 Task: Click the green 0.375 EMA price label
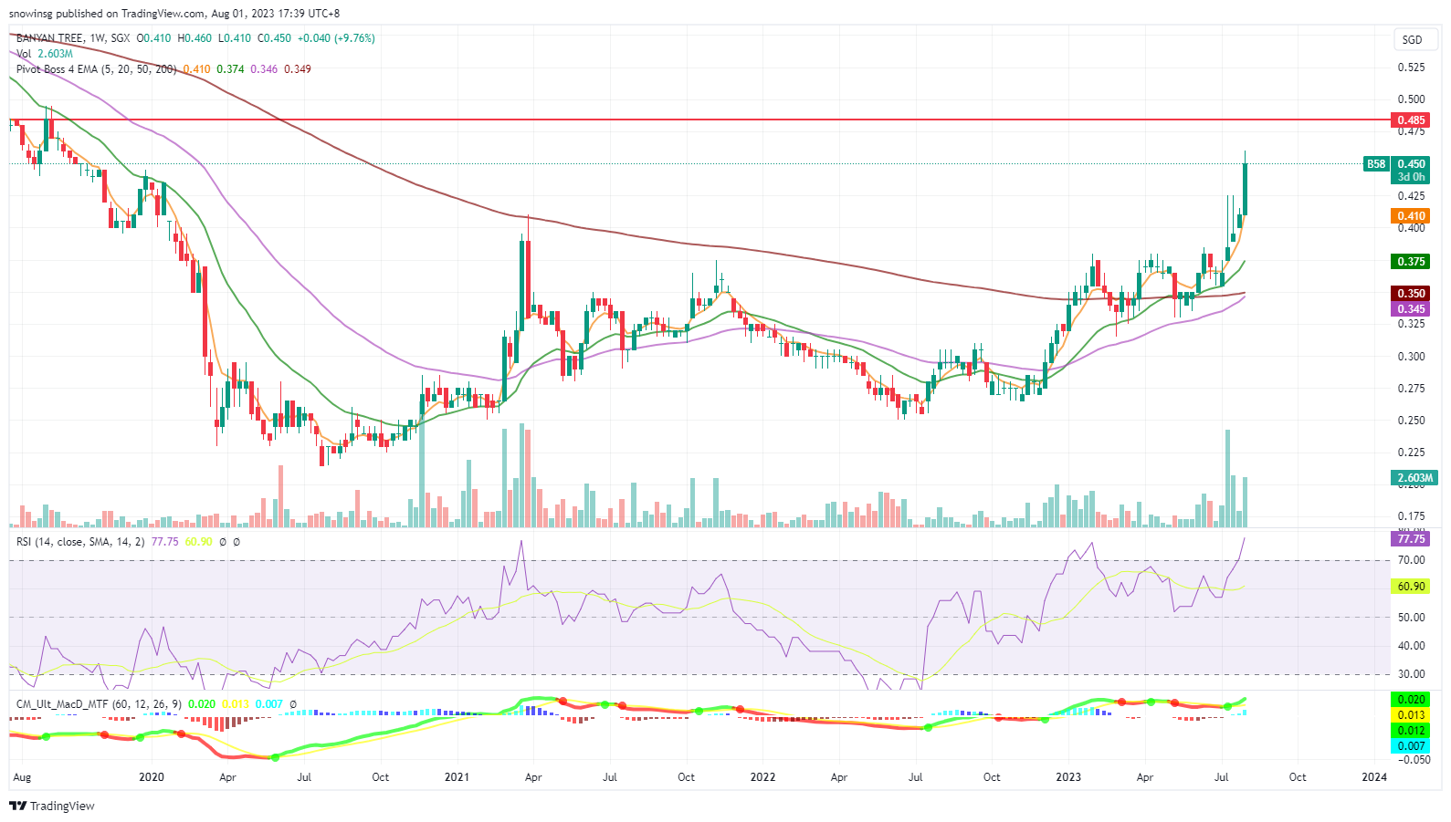[x=1411, y=262]
